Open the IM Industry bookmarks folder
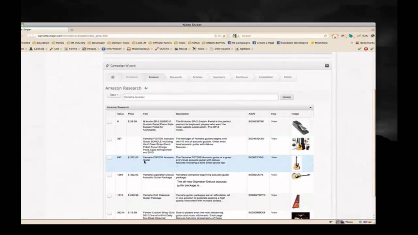Viewport: 418px width, 235px height. pos(76,43)
